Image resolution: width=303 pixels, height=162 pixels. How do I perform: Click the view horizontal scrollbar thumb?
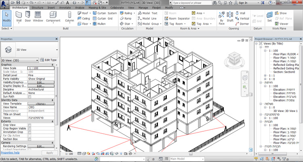pos(191,154)
